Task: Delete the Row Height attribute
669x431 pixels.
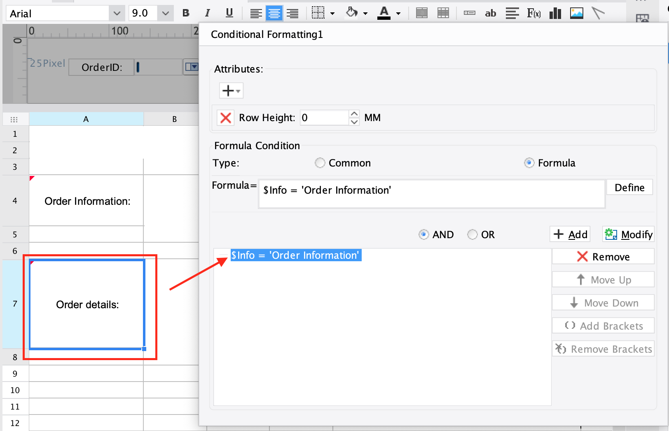Action: [x=226, y=118]
